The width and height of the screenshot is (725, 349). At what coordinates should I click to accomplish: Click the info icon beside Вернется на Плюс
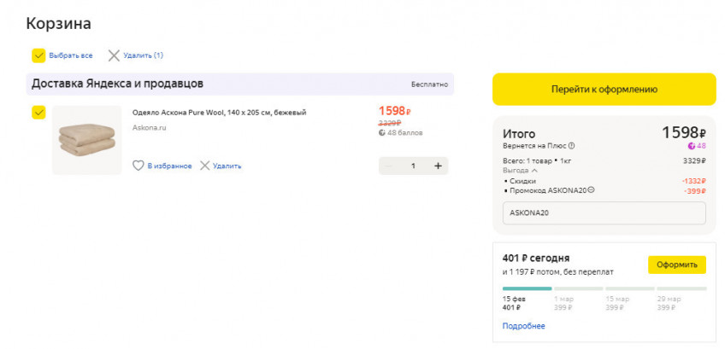coord(572,146)
